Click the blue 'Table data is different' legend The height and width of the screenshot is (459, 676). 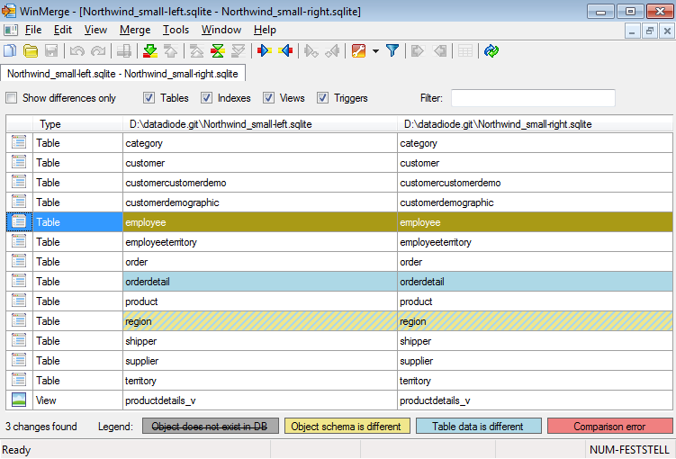(x=479, y=427)
